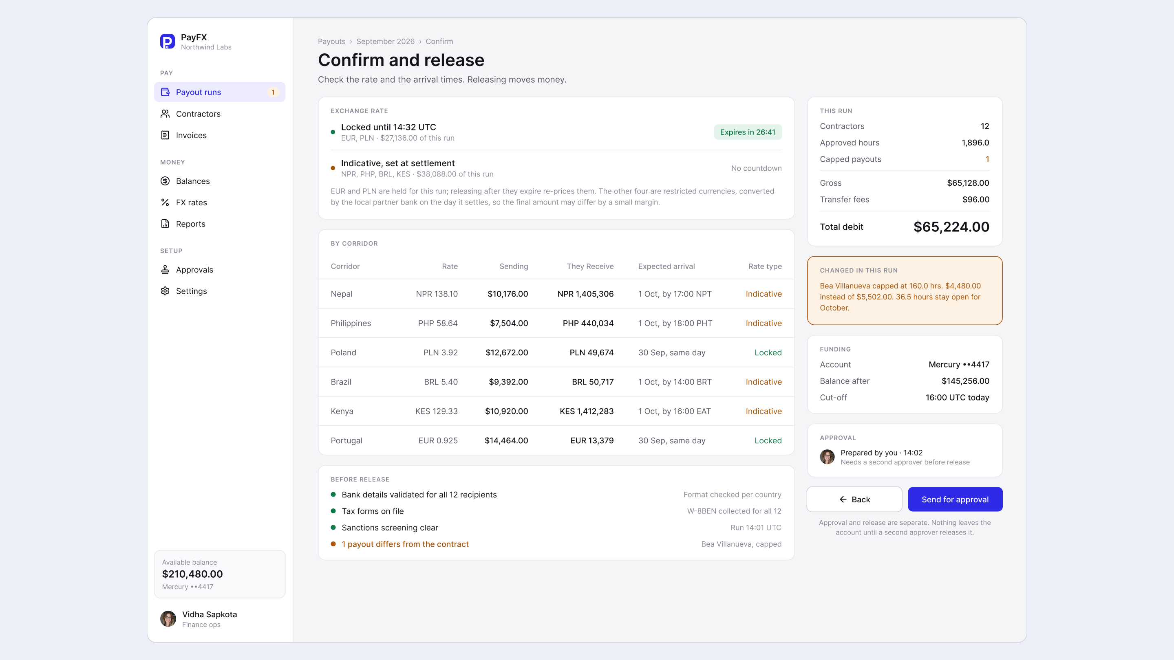Click No countdown label

click(756, 168)
